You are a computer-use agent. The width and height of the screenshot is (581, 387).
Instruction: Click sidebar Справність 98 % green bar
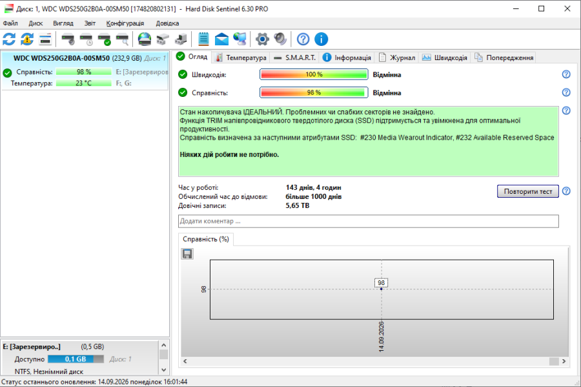[84, 72]
